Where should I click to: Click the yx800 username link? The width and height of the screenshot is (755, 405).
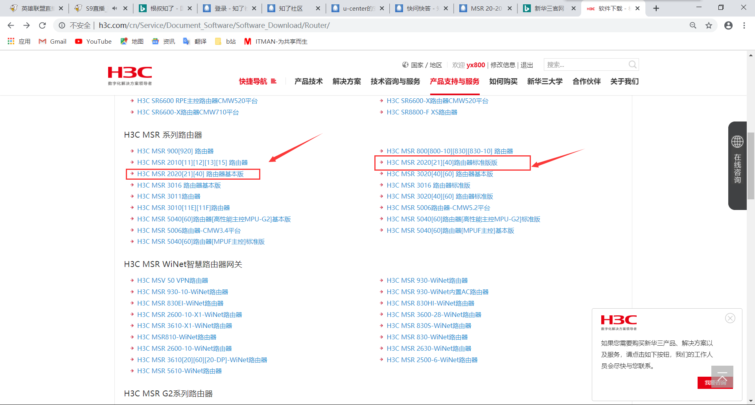[476, 65]
